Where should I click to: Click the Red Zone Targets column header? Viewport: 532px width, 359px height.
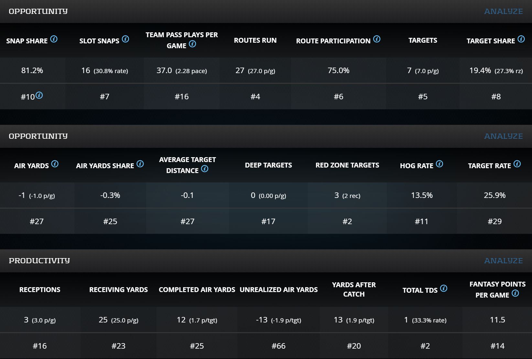point(347,165)
